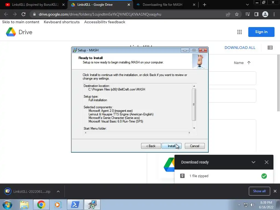Cancel the MASH setup wizard

point(195,146)
